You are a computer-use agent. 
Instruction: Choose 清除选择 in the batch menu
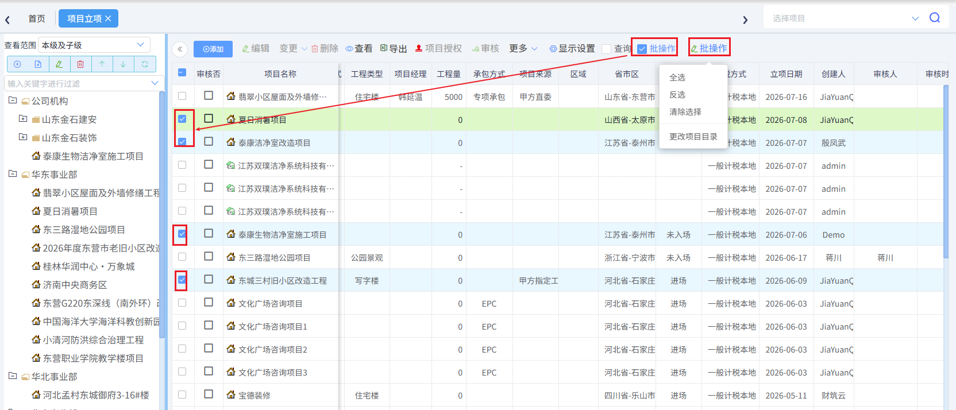(x=685, y=112)
